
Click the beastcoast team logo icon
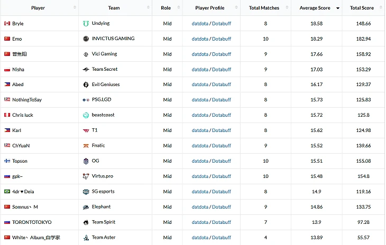pyautogui.click(x=86, y=115)
